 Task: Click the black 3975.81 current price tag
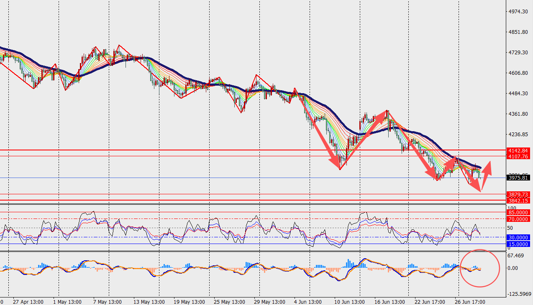518,178
